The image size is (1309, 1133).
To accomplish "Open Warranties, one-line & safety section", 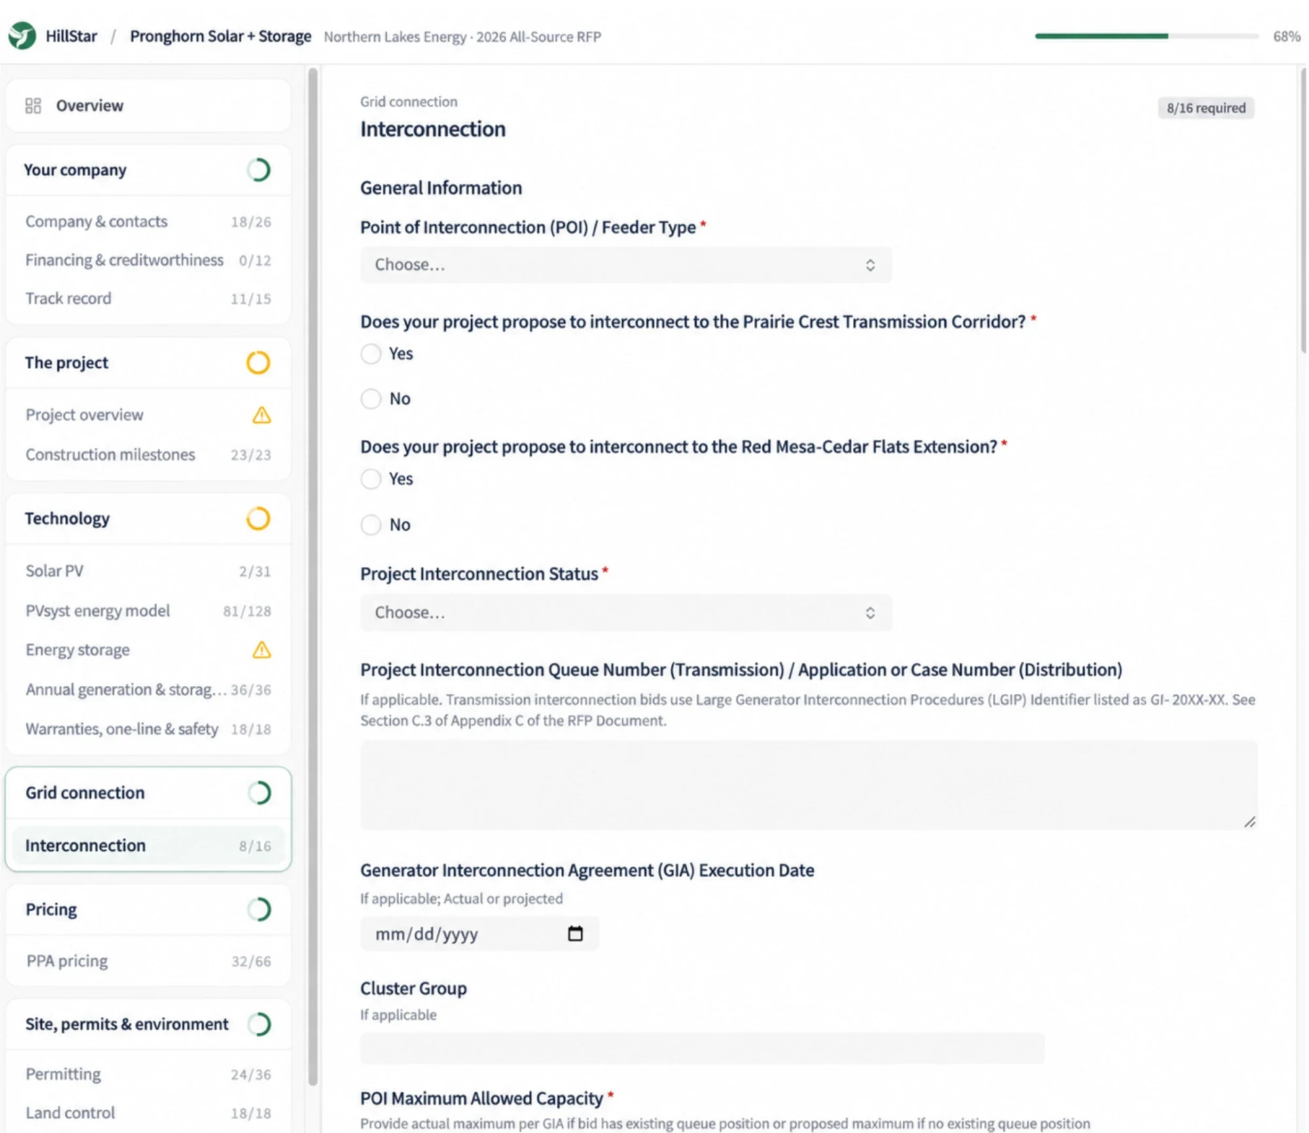I will pos(149,728).
